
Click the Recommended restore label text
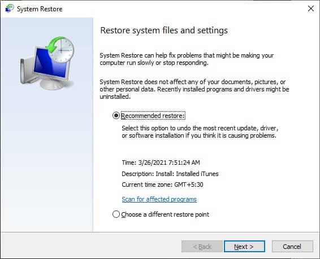pyautogui.click(x=153, y=116)
